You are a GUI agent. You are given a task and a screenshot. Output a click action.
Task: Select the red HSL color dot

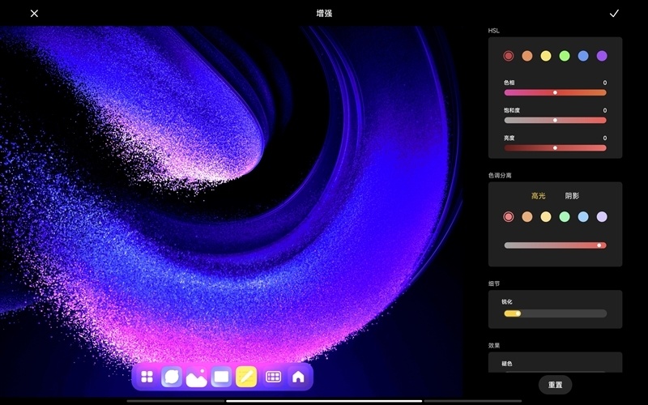[x=509, y=56]
